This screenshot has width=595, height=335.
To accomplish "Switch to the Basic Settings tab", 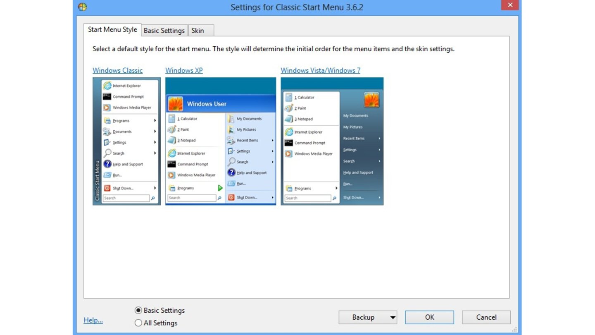I will (x=164, y=31).
